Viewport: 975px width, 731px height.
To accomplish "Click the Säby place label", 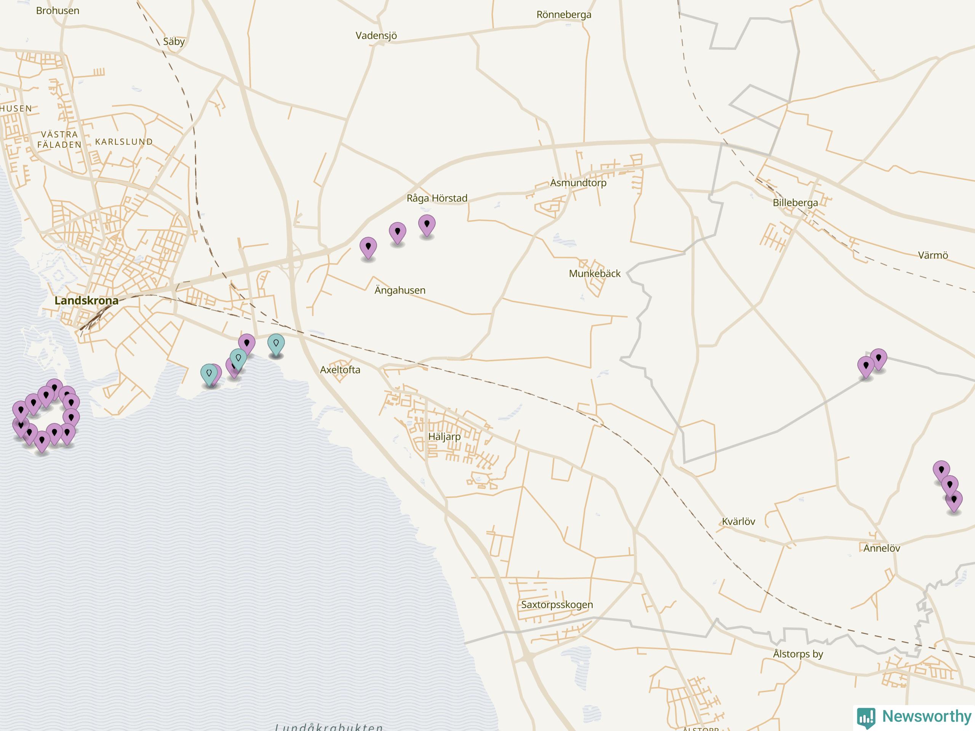I will (174, 41).
